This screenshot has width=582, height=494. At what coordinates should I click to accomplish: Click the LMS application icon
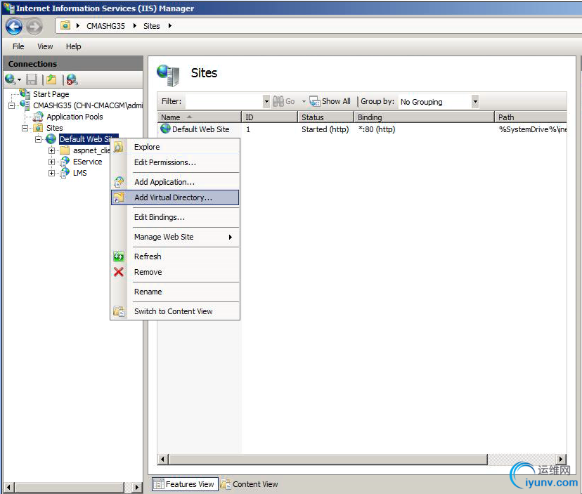65,173
